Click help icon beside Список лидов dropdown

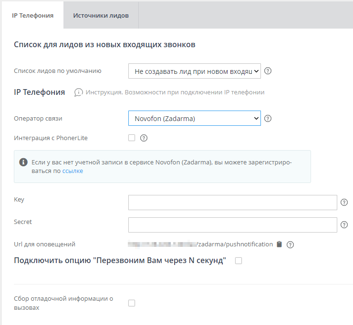[x=268, y=71]
